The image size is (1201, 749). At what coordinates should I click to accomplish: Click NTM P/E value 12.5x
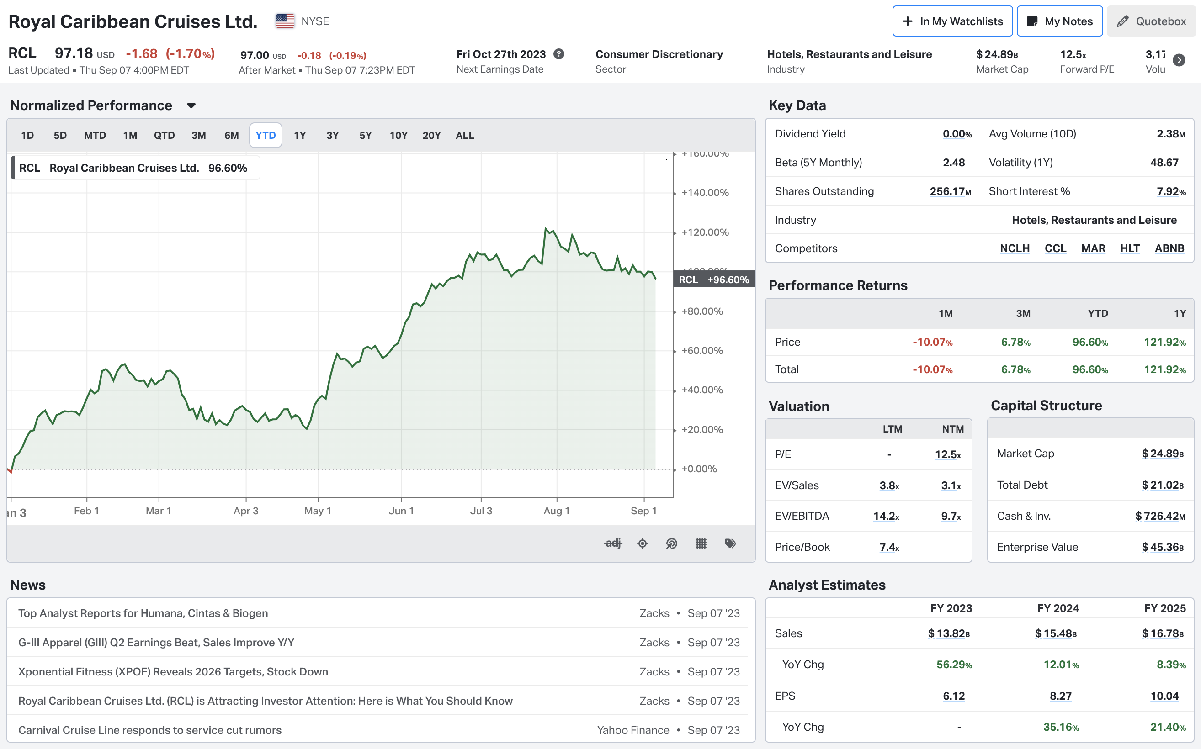(x=948, y=454)
